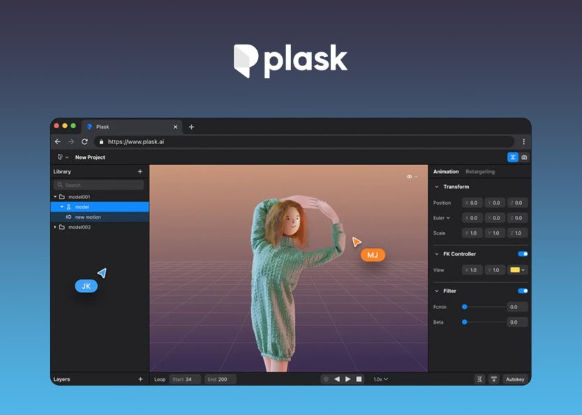Add a new layer in Layers panel

coord(140,379)
